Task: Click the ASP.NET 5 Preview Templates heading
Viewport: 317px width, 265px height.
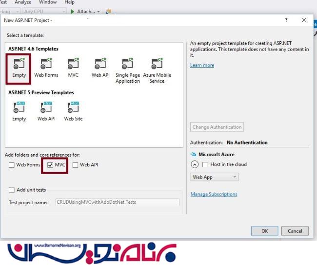Action: pyautogui.click(x=41, y=93)
